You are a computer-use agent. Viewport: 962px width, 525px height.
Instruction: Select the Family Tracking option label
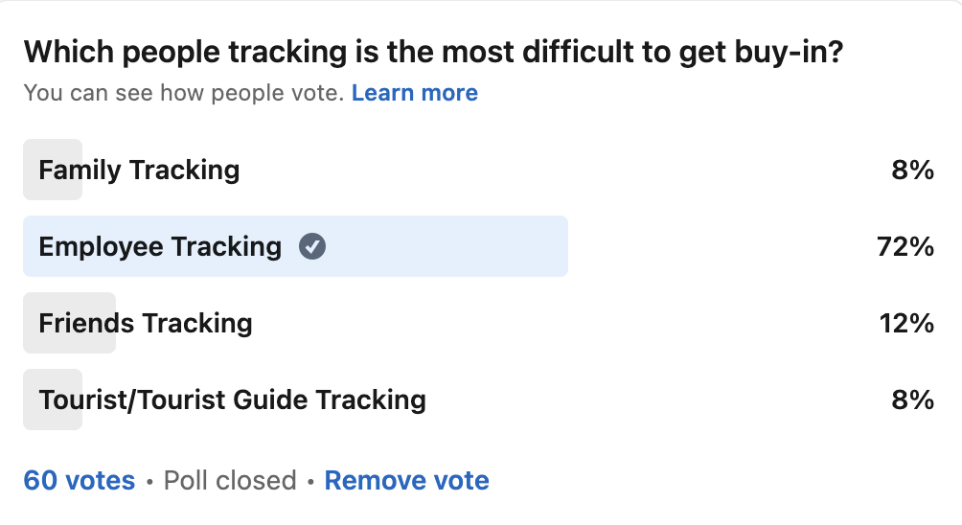click(139, 171)
